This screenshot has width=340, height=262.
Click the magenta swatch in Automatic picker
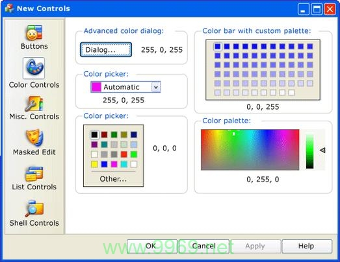[96, 87]
